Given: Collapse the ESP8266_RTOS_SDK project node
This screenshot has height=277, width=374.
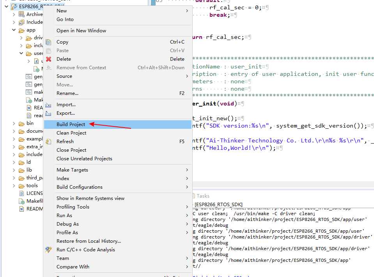Looking at the screenshot, I should (7, 6).
